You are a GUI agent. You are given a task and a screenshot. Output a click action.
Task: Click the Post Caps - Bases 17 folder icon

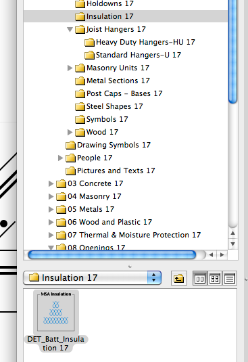pyautogui.click(x=80, y=93)
